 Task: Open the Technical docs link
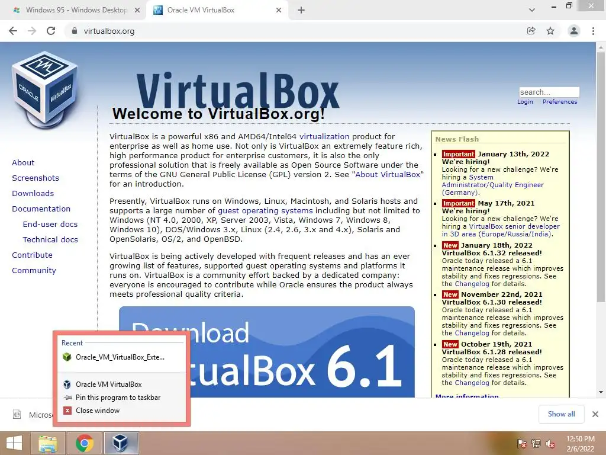coord(50,240)
